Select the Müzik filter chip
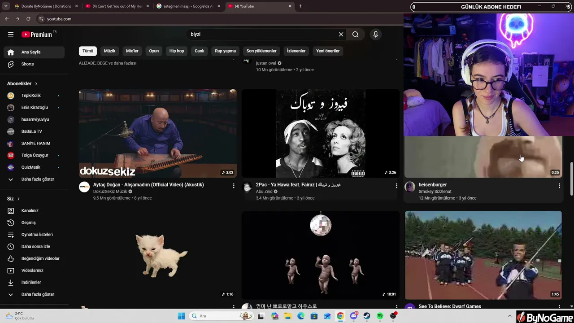 click(x=109, y=51)
